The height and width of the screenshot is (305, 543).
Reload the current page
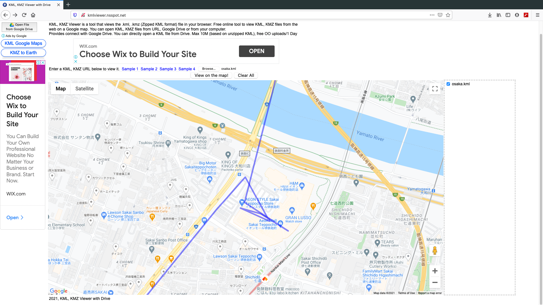click(x=24, y=15)
